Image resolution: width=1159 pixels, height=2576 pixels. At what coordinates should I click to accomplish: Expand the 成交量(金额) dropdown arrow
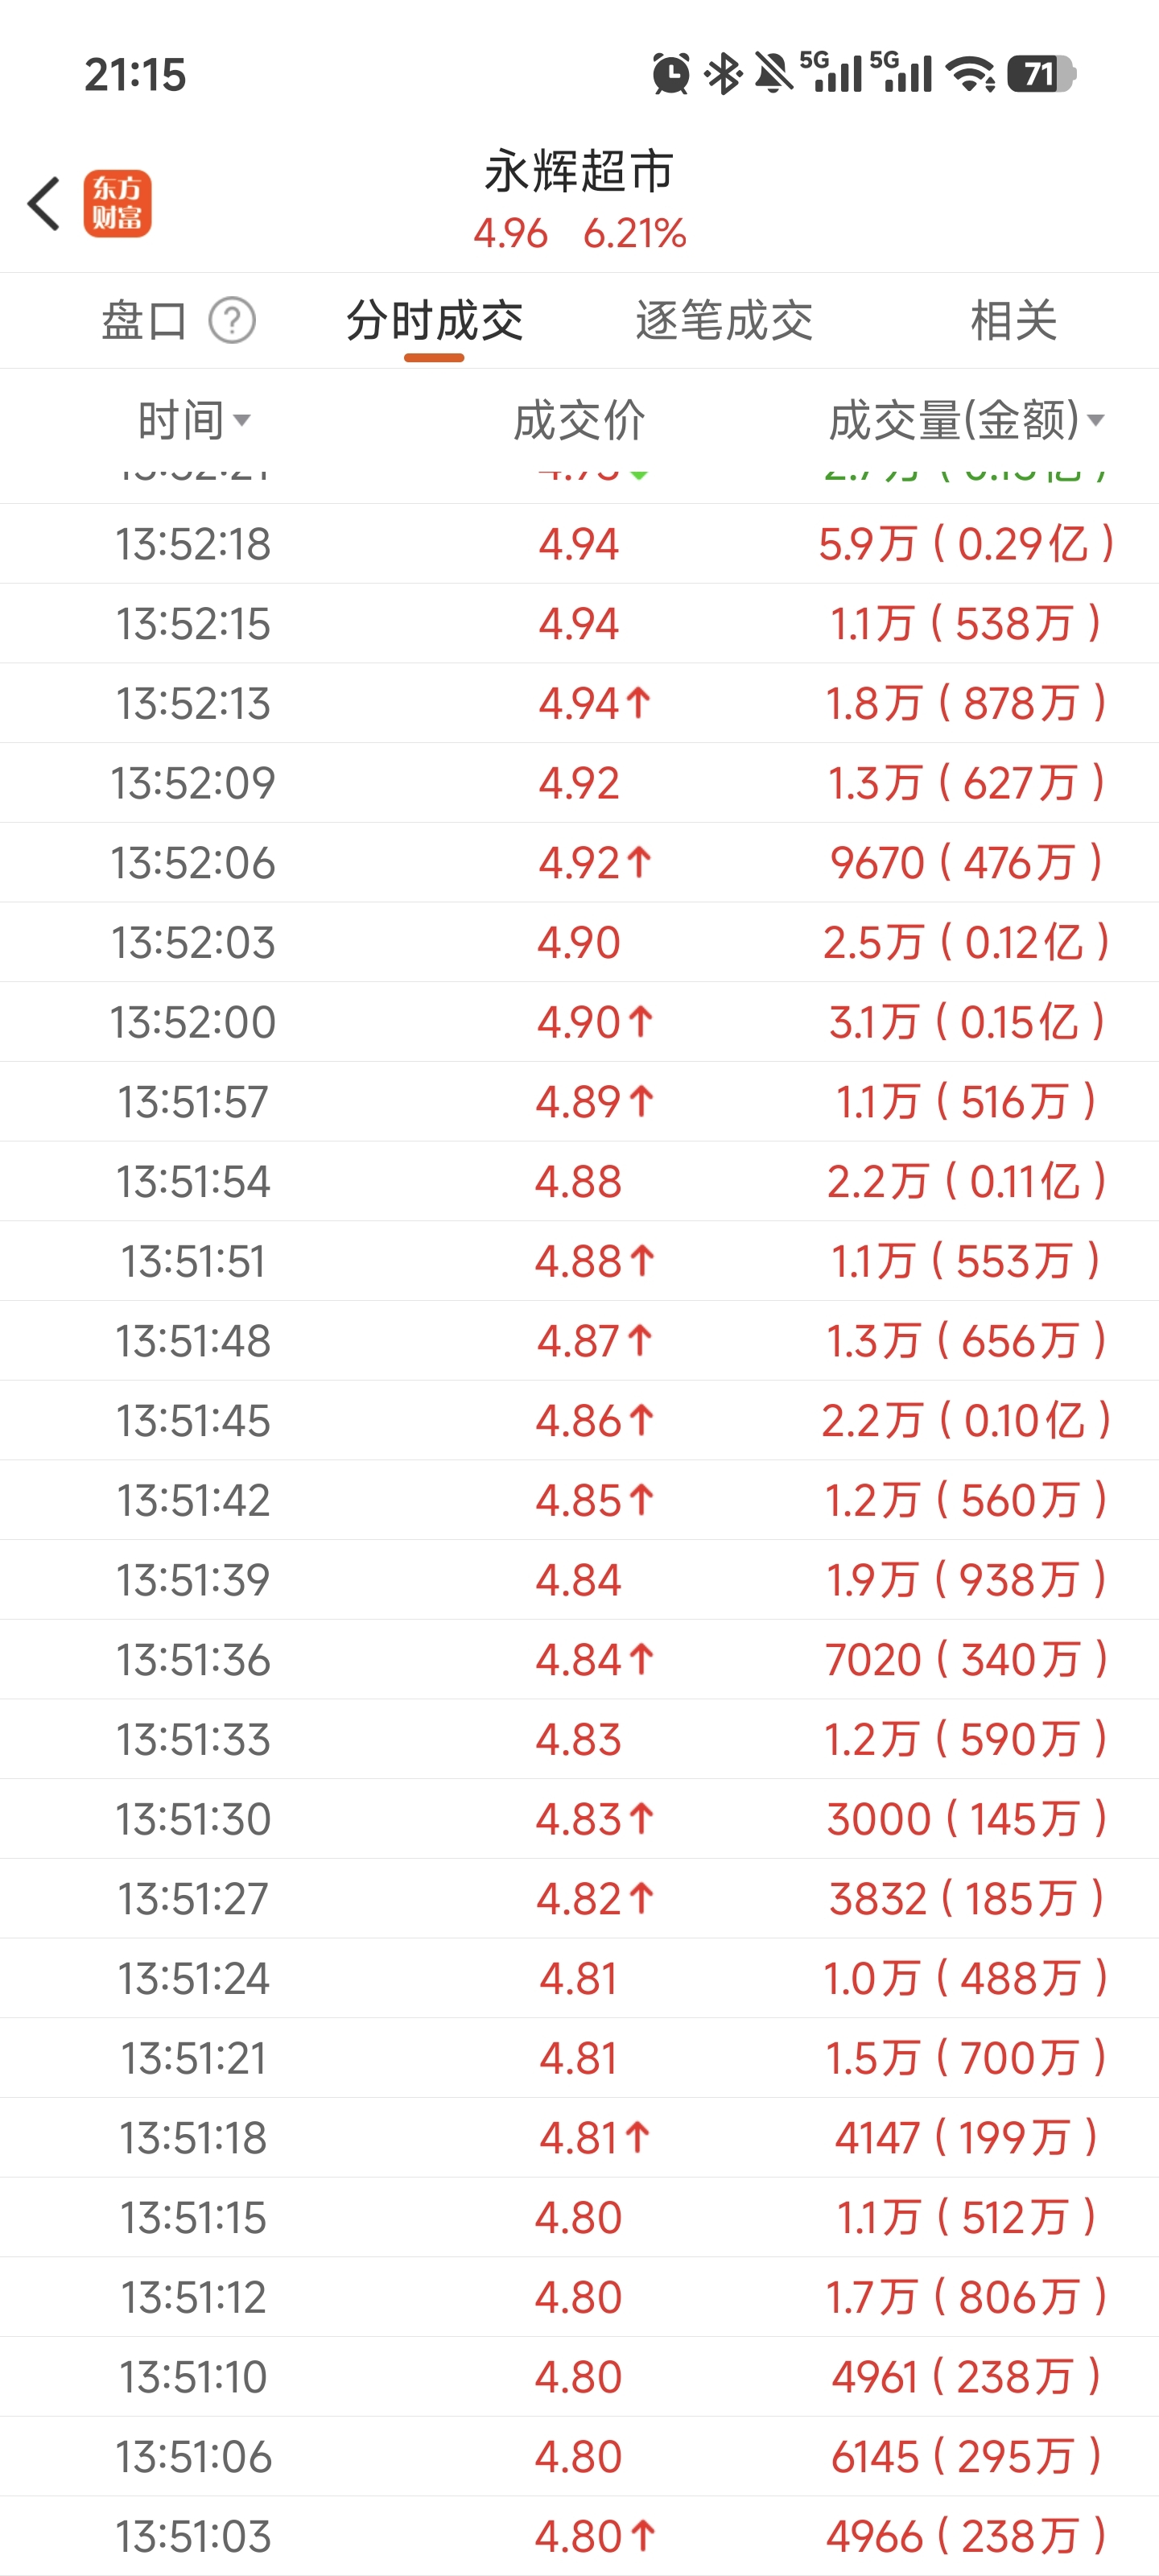pos(1096,421)
